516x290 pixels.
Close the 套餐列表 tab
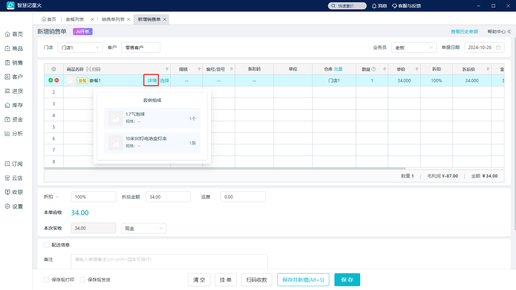click(x=92, y=19)
